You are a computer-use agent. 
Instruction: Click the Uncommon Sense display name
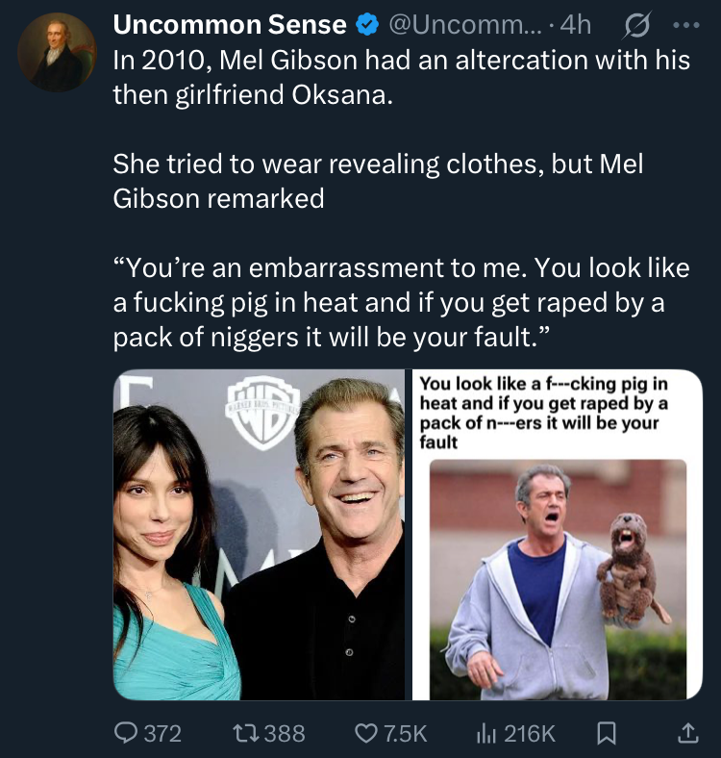230,25
